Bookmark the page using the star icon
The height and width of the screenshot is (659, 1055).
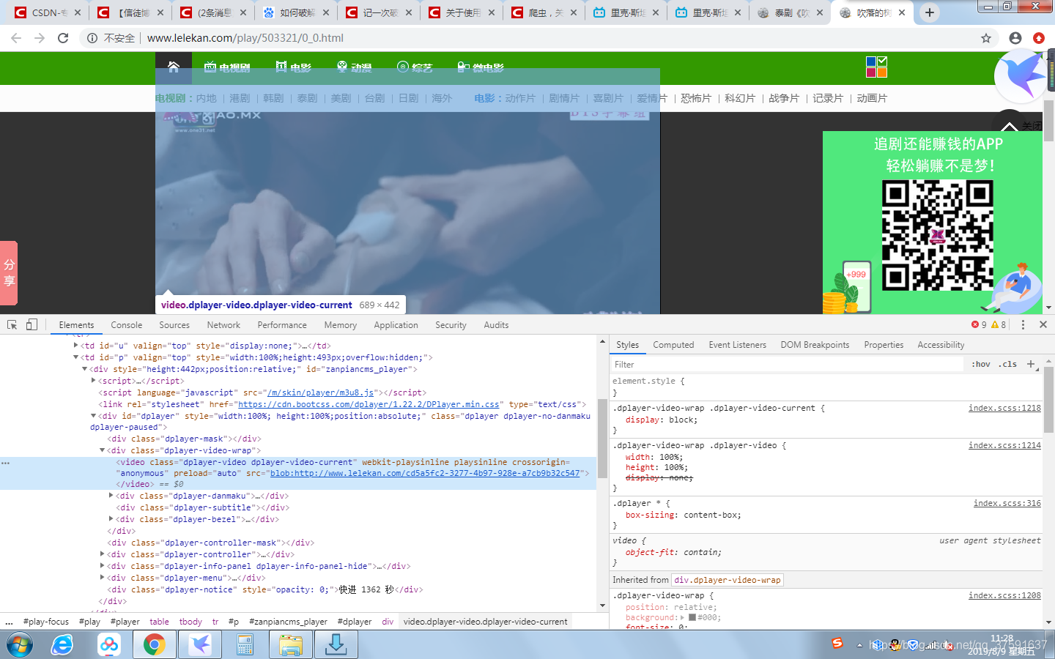tap(987, 38)
